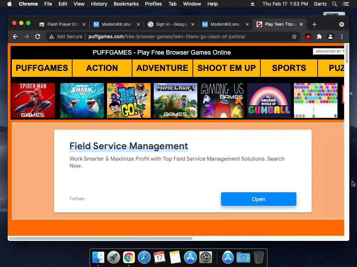Open the ACTION games category
Image resolution: width=357 pixels, height=267 pixels.
102,68
